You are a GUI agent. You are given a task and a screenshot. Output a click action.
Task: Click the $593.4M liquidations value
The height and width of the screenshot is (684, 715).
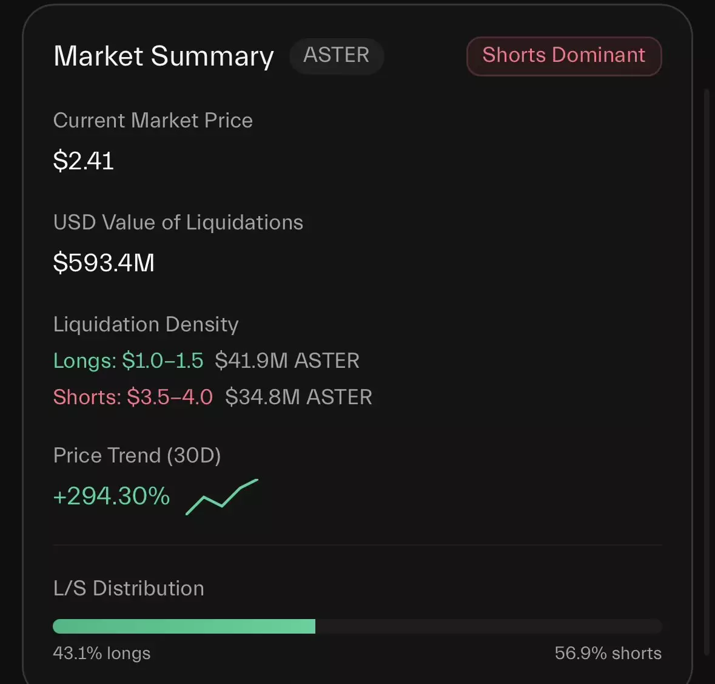coord(104,263)
